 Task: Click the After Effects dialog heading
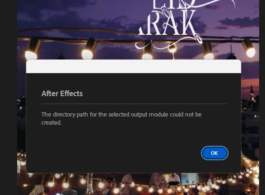pyautogui.click(x=62, y=93)
